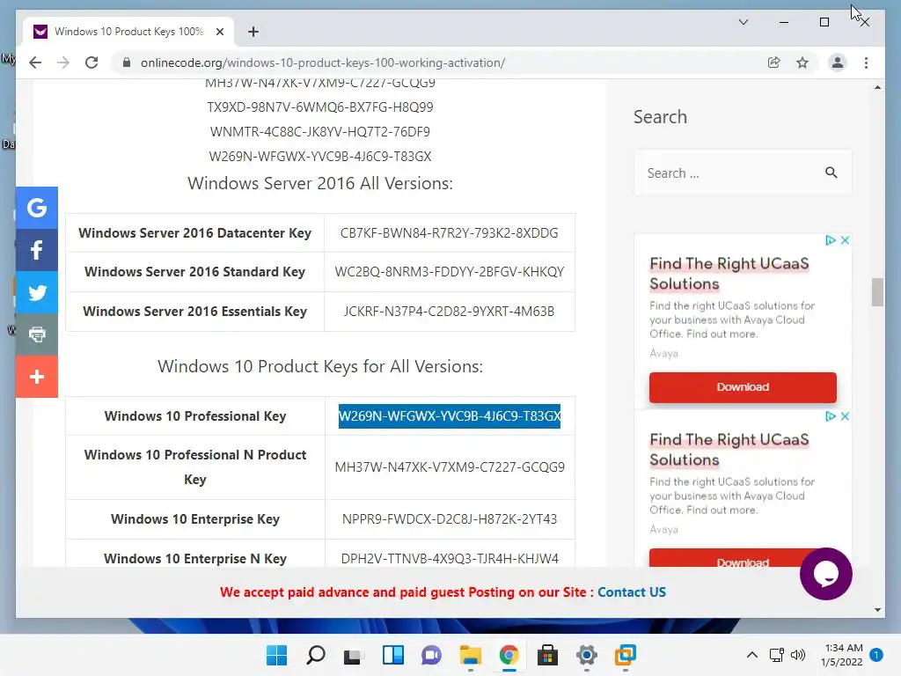Expand more share options plus button
The height and width of the screenshot is (676, 901).
tap(37, 377)
